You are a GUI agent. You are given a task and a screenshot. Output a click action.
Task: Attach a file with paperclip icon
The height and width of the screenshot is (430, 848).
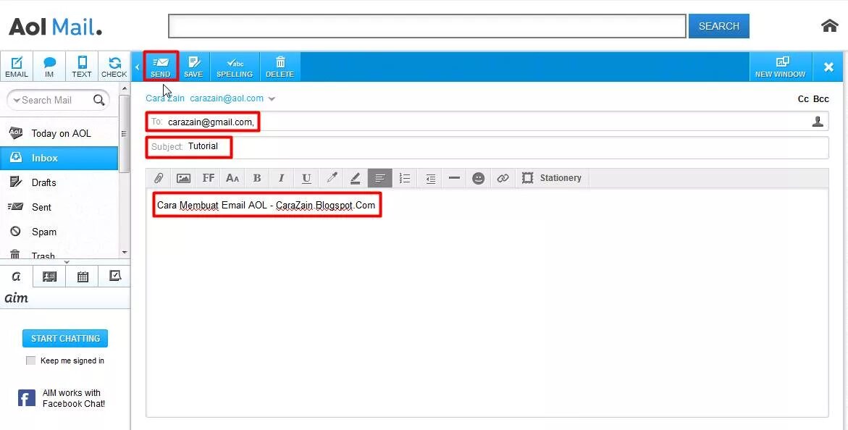[x=159, y=178]
